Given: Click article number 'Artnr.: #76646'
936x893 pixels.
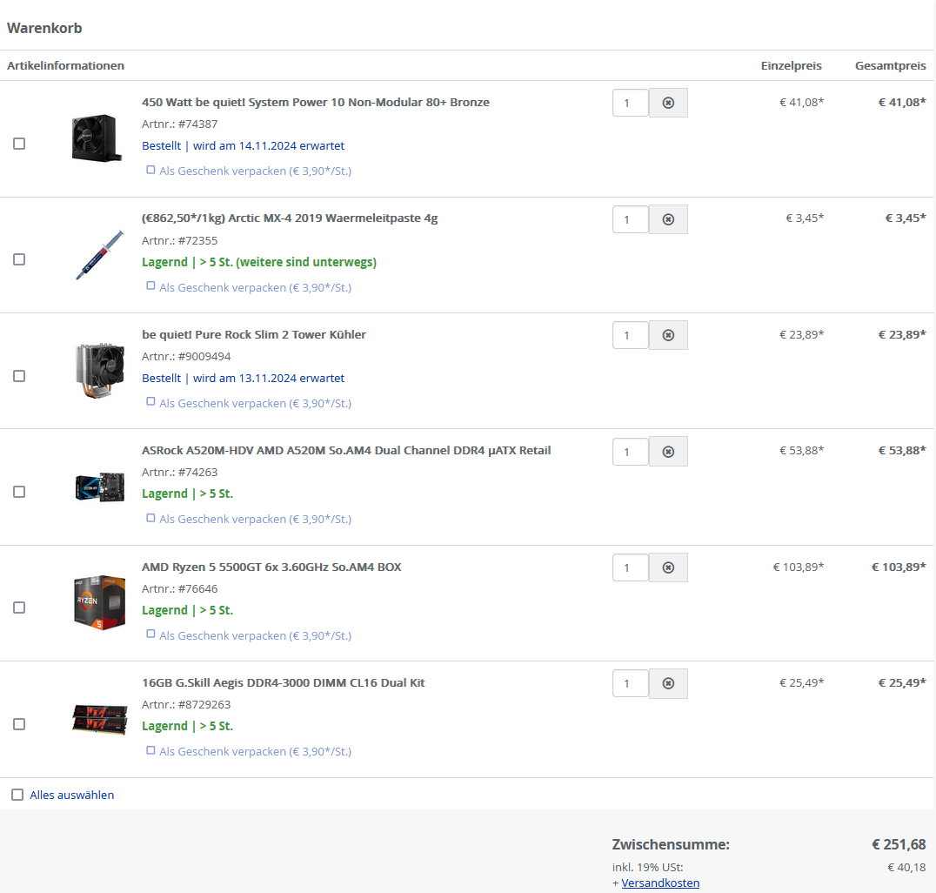Looking at the screenshot, I should pyautogui.click(x=180, y=589).
